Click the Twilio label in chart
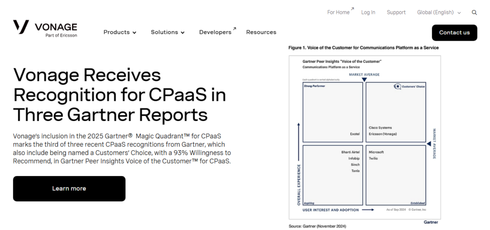The image size is (490, 230). 373,159
